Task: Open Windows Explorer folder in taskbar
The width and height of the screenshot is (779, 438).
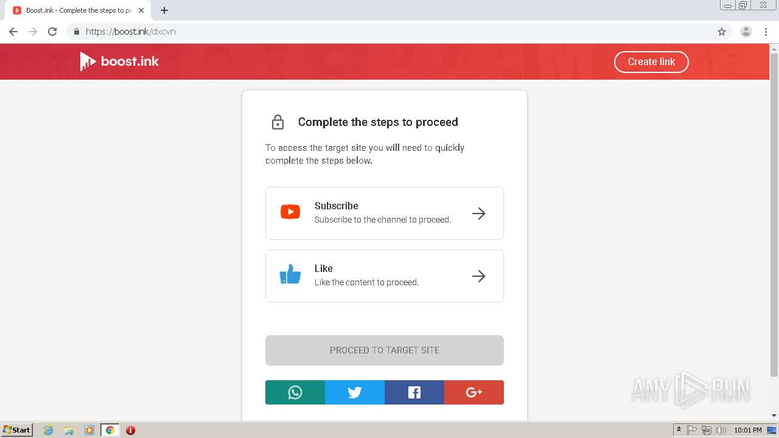Action: pos(69,430)
